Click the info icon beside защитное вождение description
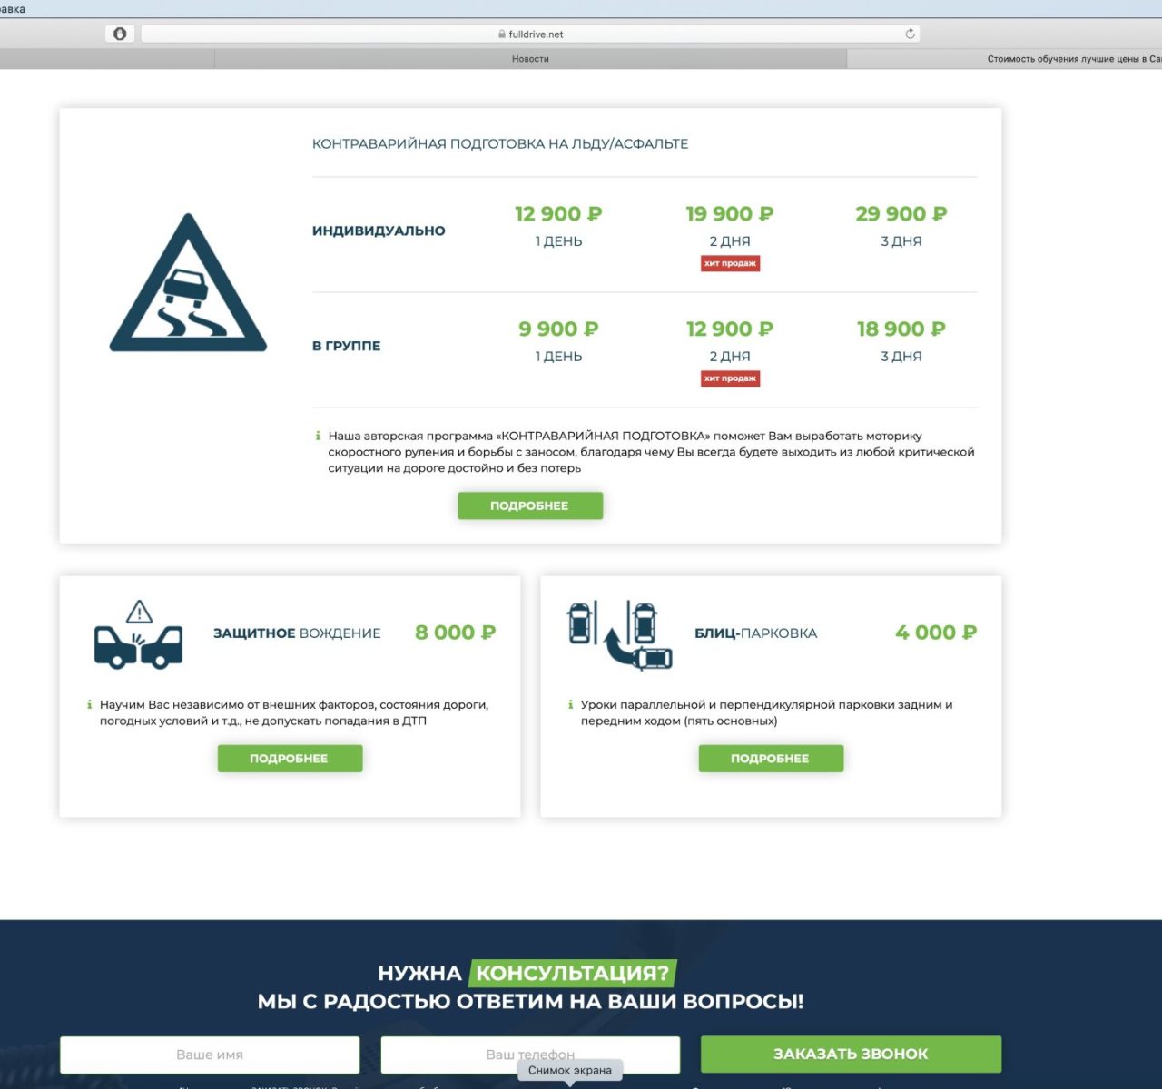Screen dimensions: 1162x1089 pyautogui.click(x=89, y=705)
